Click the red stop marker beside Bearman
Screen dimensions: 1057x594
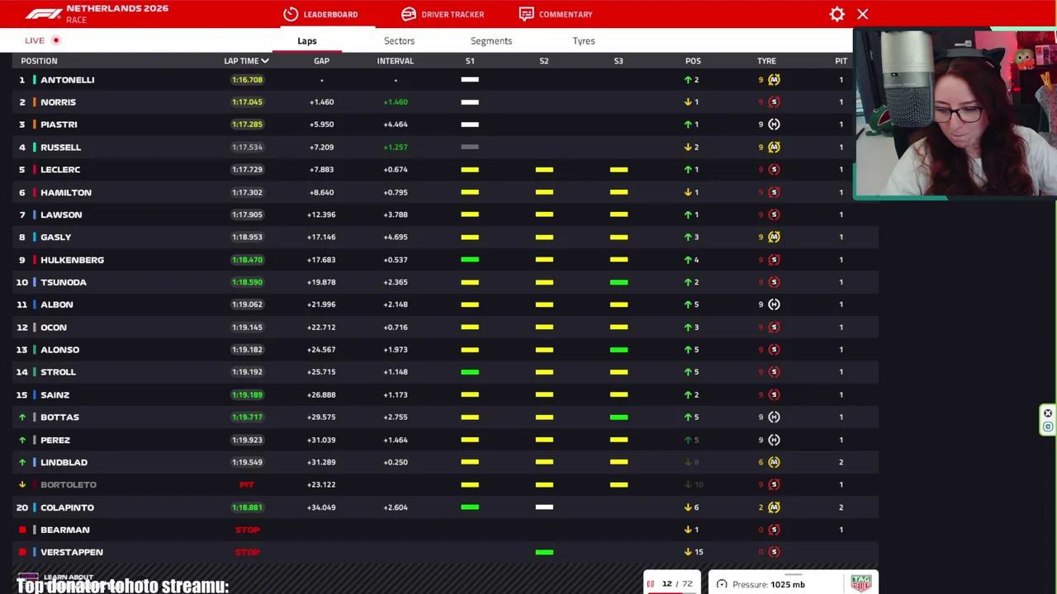pos(22,530)
